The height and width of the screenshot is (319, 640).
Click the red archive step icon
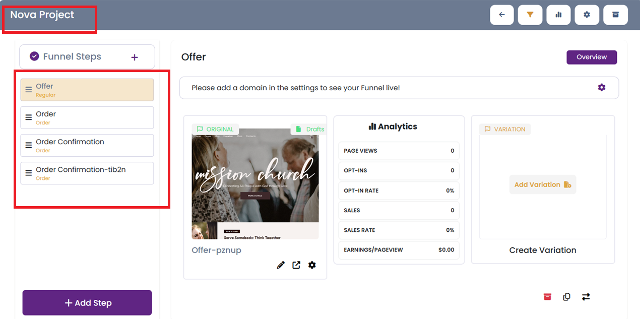pyautogui.click(x=547, y=297)
